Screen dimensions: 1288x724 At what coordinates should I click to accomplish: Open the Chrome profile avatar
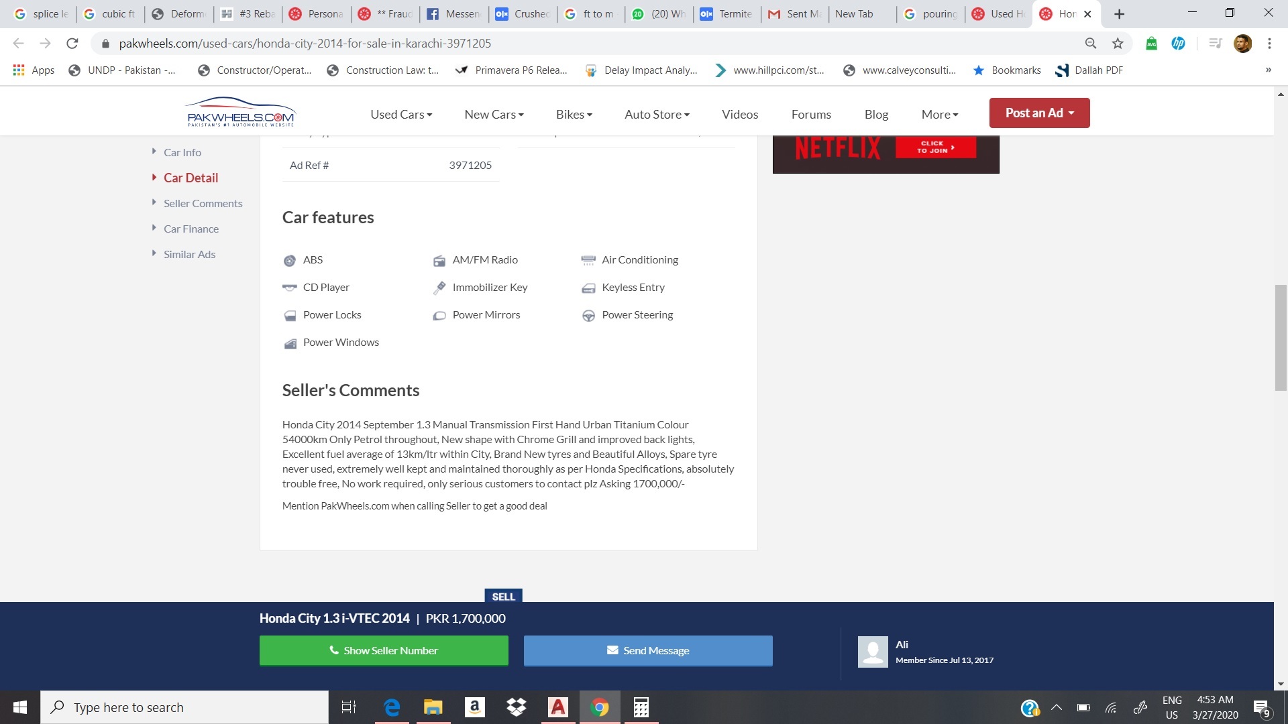tap(1242, 44)
